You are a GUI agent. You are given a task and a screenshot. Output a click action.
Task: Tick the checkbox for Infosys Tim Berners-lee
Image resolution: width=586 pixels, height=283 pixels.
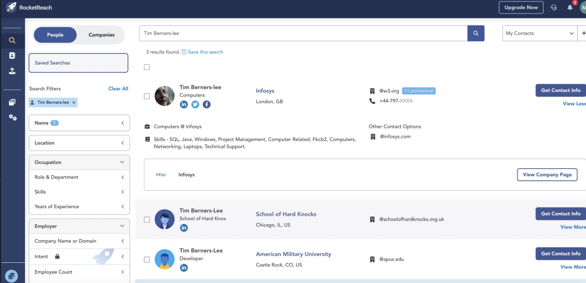tap(147, 96)
